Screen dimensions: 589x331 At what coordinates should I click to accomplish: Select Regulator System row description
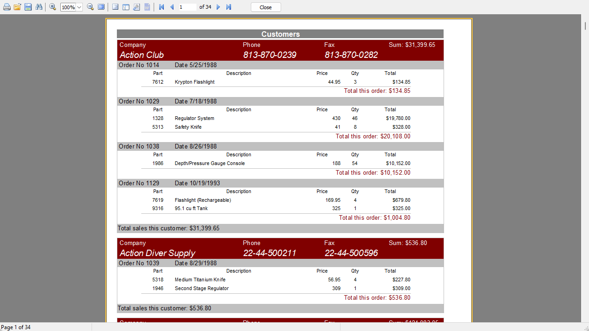pyautogui.click(x=195, y=118)
